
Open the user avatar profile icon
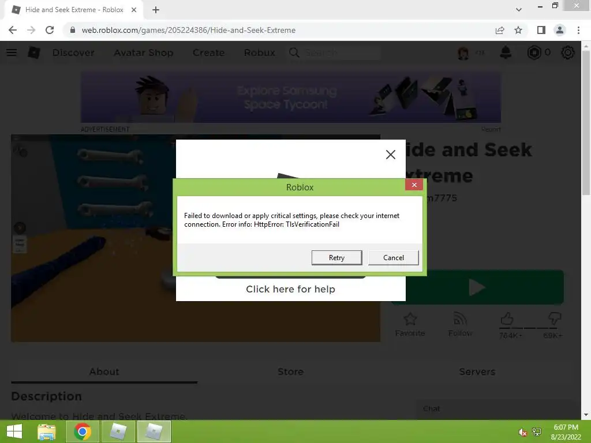463,52
